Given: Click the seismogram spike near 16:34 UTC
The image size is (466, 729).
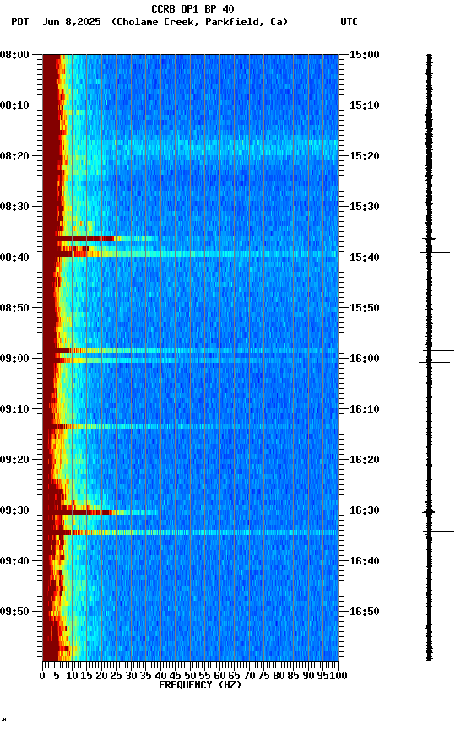Looking at the screenshot, I should (438, 531).
